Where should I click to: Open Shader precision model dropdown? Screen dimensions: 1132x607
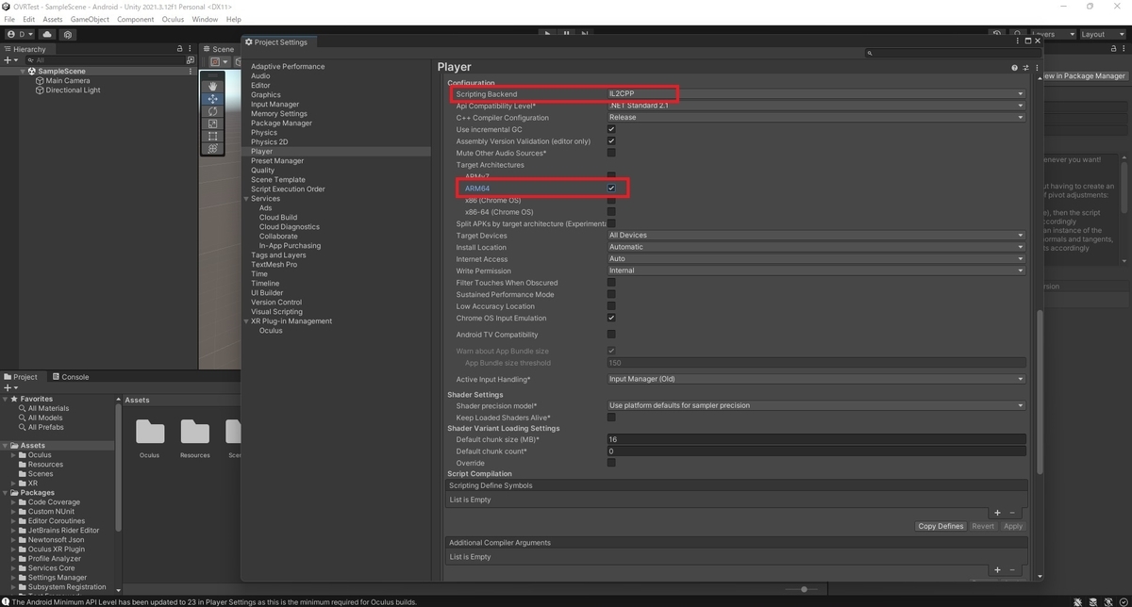coord(816,405)
